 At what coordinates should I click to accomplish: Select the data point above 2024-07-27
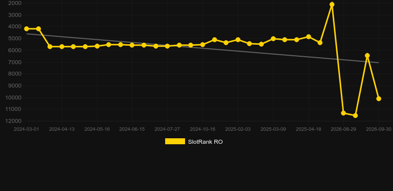(x=167, y=46)
